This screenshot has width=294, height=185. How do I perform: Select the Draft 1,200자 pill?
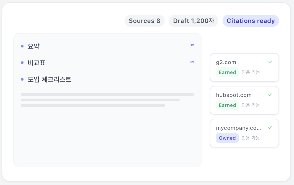click(194, 21)
